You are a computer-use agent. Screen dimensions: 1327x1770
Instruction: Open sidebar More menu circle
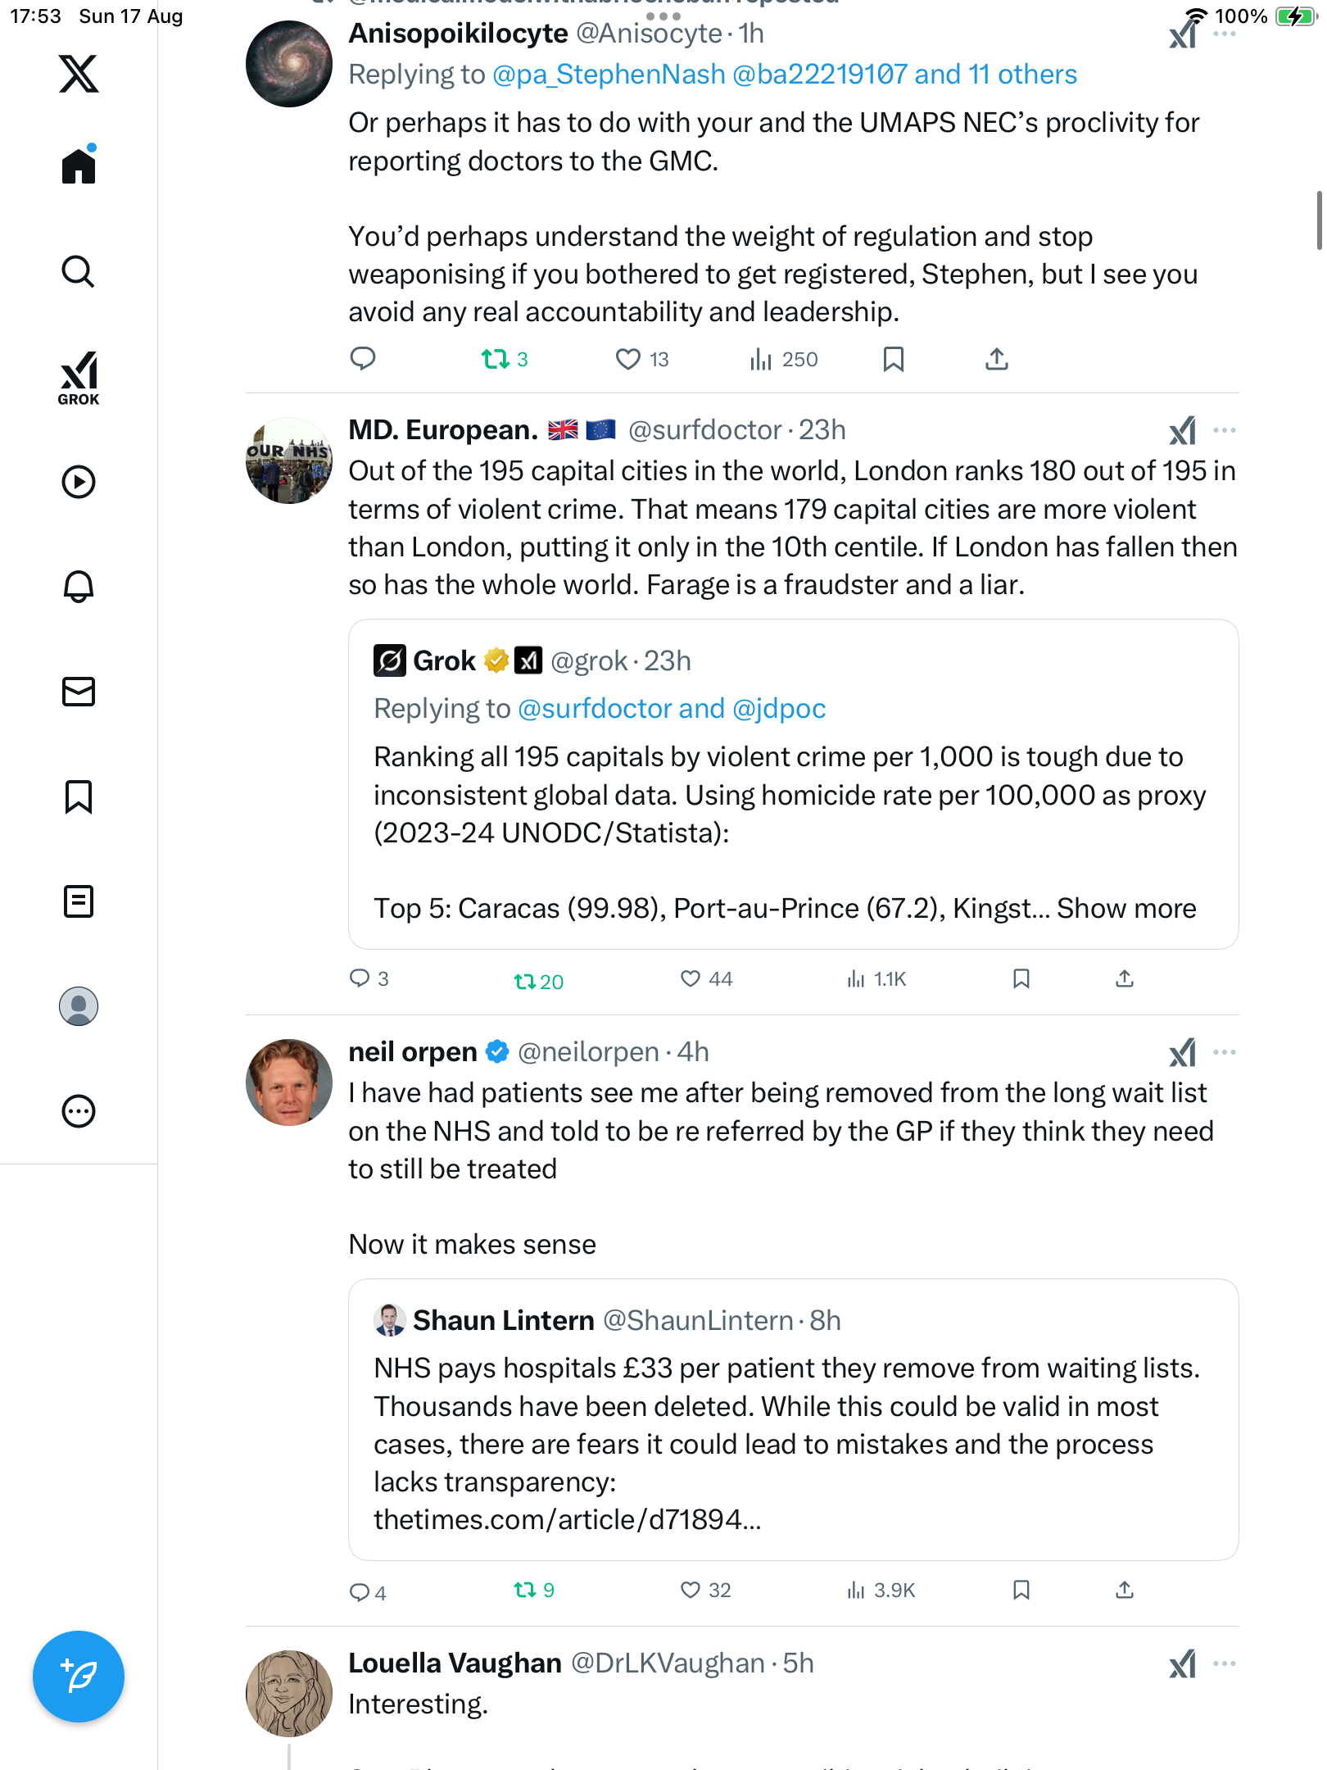pyautogui.click(x=79, y=1111)
